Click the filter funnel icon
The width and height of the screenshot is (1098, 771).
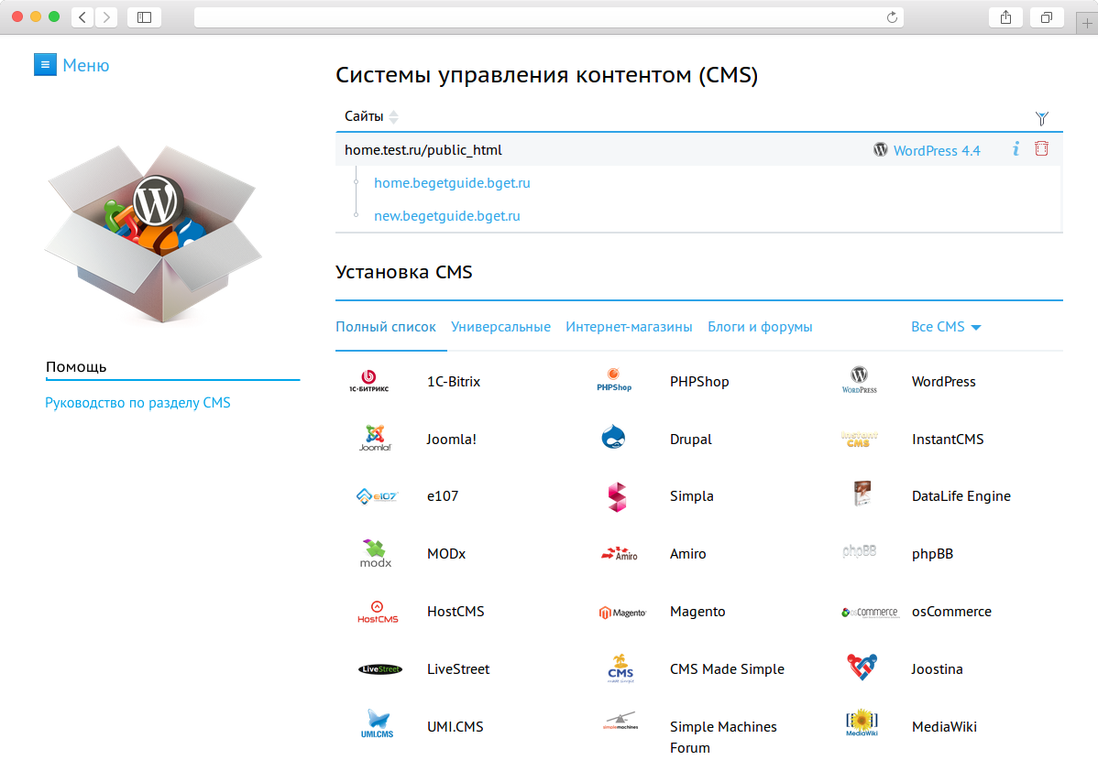pos(1042,118)
